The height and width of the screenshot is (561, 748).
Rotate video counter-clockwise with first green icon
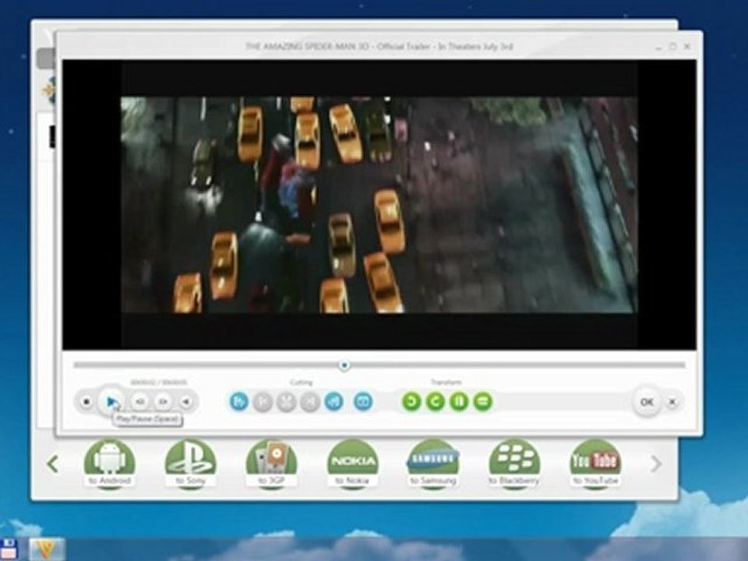tap(411, 402)
